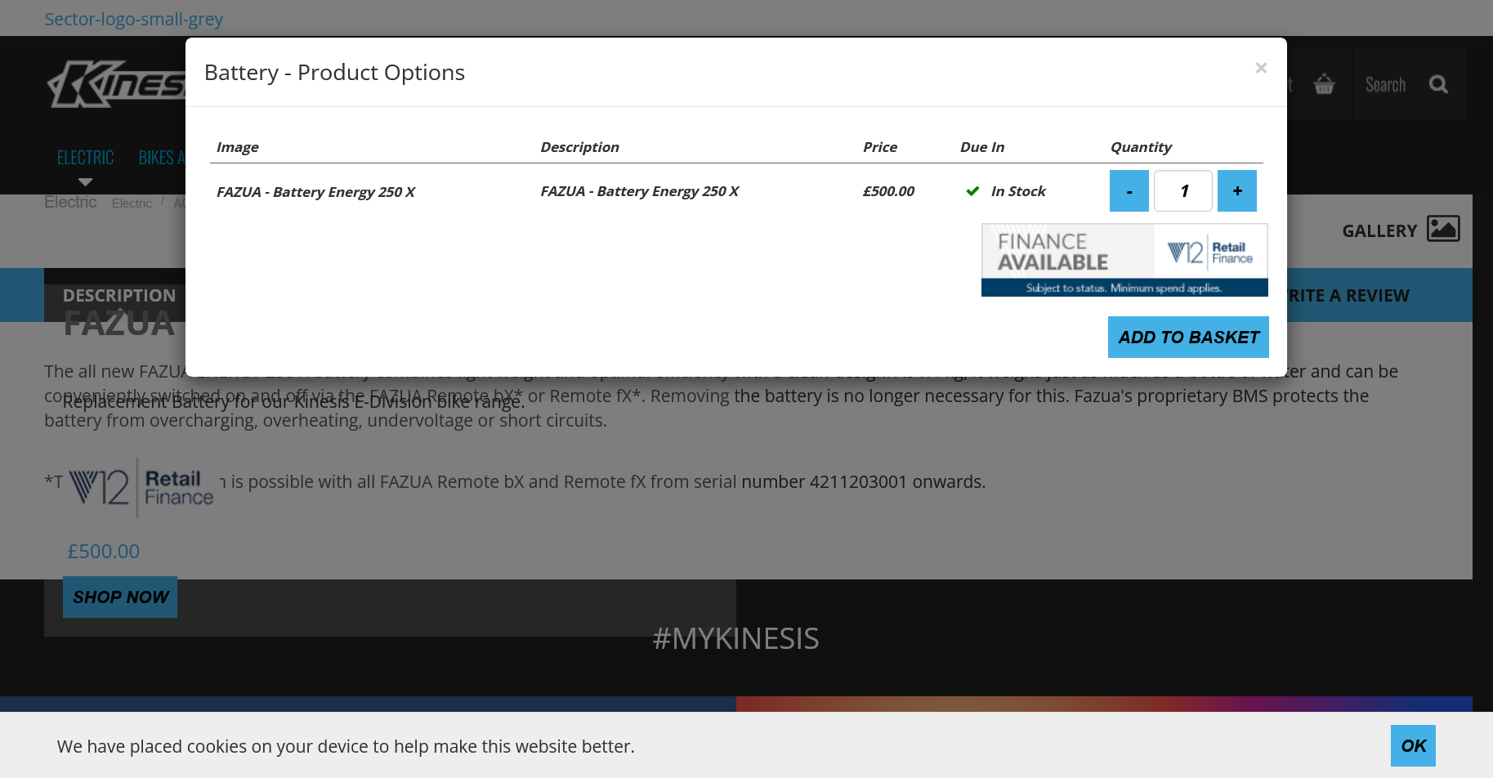Screen dimensions: 1493x778
Task: Click the Kinesis logo
Action: [x=116, y=83]
